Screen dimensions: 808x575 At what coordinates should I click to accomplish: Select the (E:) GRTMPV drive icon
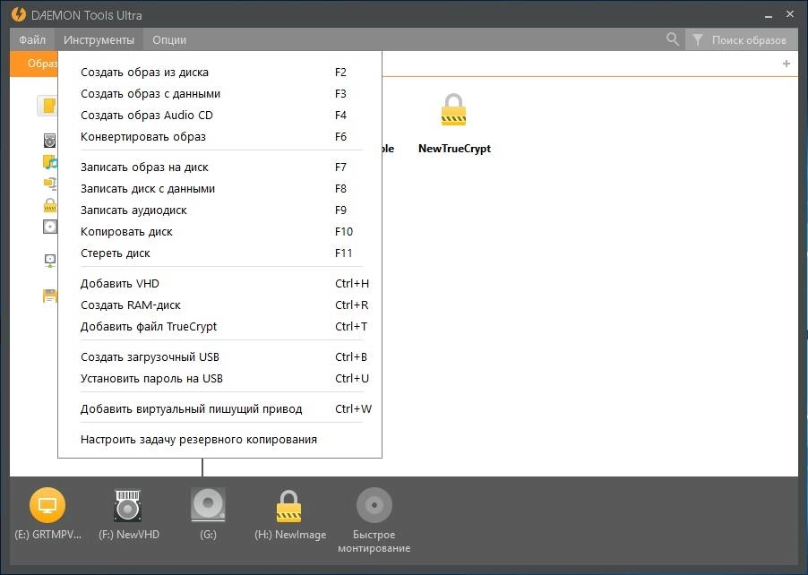click(47, 505)
